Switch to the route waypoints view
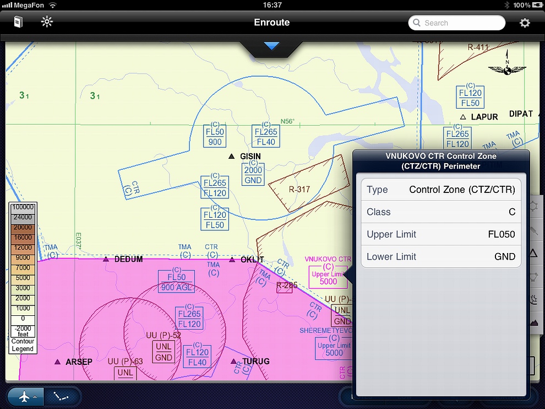The height and width of the screenshot is (409, 545). (62, 397)
